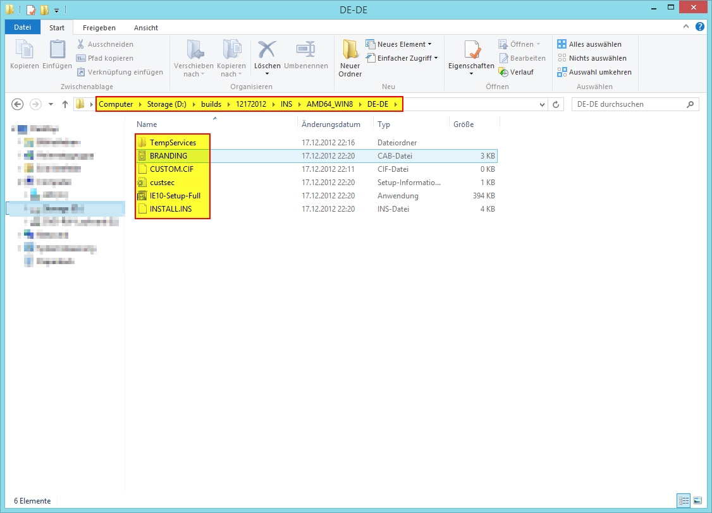This screenshot has width=712, height=513.
Task: Click the Einfügen clipboard icon
Action: [x=57, y=50]
